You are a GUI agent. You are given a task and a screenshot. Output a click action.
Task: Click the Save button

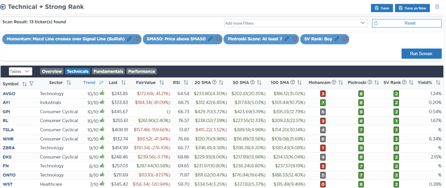click(x=382, y=8)
